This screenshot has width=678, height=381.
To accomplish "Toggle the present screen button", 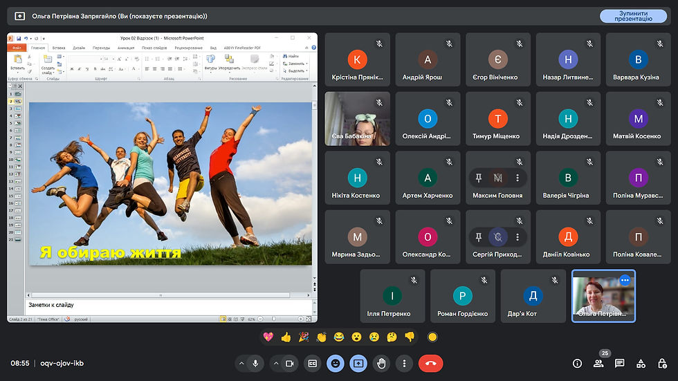I will click(358, 364).
